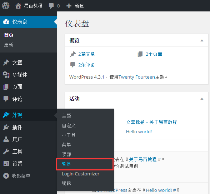Screen dimensions: 210x194
Task: Click the 评论 speech bubble icon in sidebar
Action: click(x=6, y=99)
